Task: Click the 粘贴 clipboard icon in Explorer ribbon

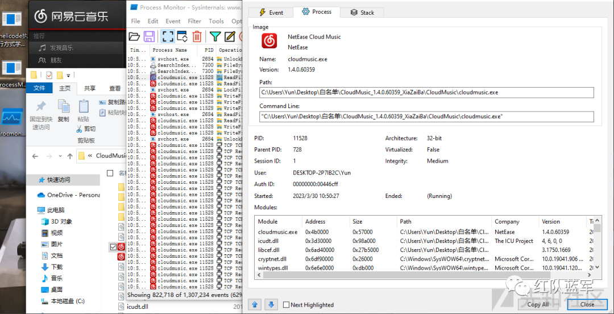Action: click(x=84, y=106)
